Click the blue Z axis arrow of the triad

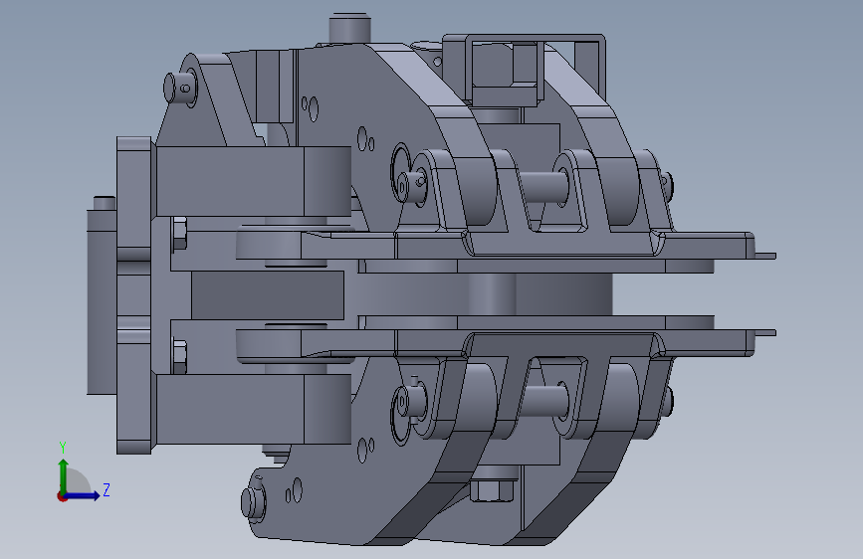83,495
